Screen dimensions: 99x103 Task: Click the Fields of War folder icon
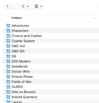point(8,82)
